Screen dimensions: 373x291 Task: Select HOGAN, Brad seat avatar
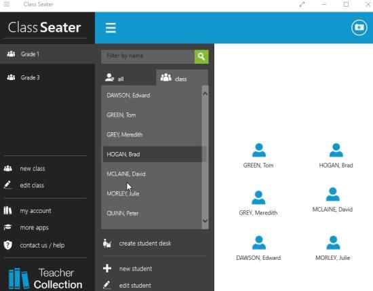(x=336, y=150)
